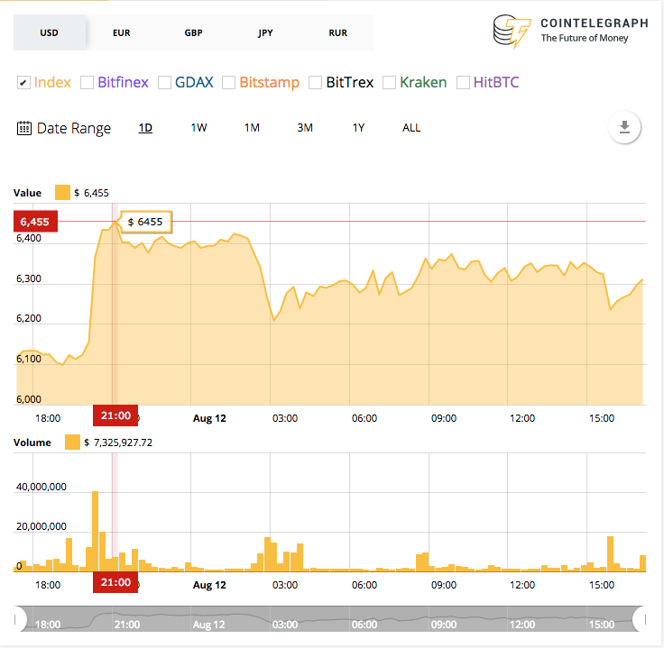Click the Volume legend orange swatch
The width and height of the screenshot is (664, 648).
point(72,442)
